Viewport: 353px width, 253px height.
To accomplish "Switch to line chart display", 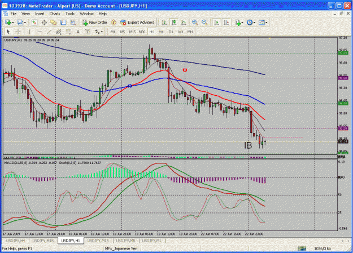I will pos(184,23).
